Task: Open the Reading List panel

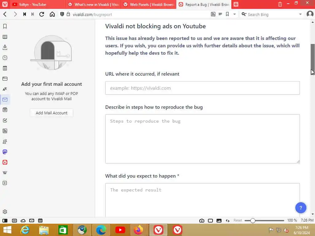Action: [5, 37]
